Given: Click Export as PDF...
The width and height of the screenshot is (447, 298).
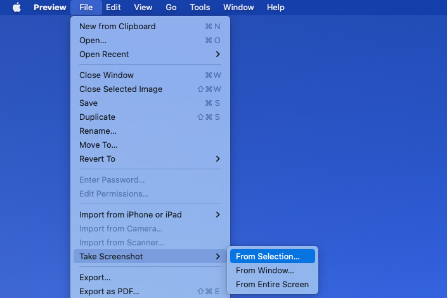Looking at the screenshot, I should [x=109, y=292].
